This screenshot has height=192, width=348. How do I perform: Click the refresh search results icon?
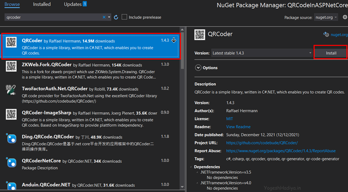116,17
